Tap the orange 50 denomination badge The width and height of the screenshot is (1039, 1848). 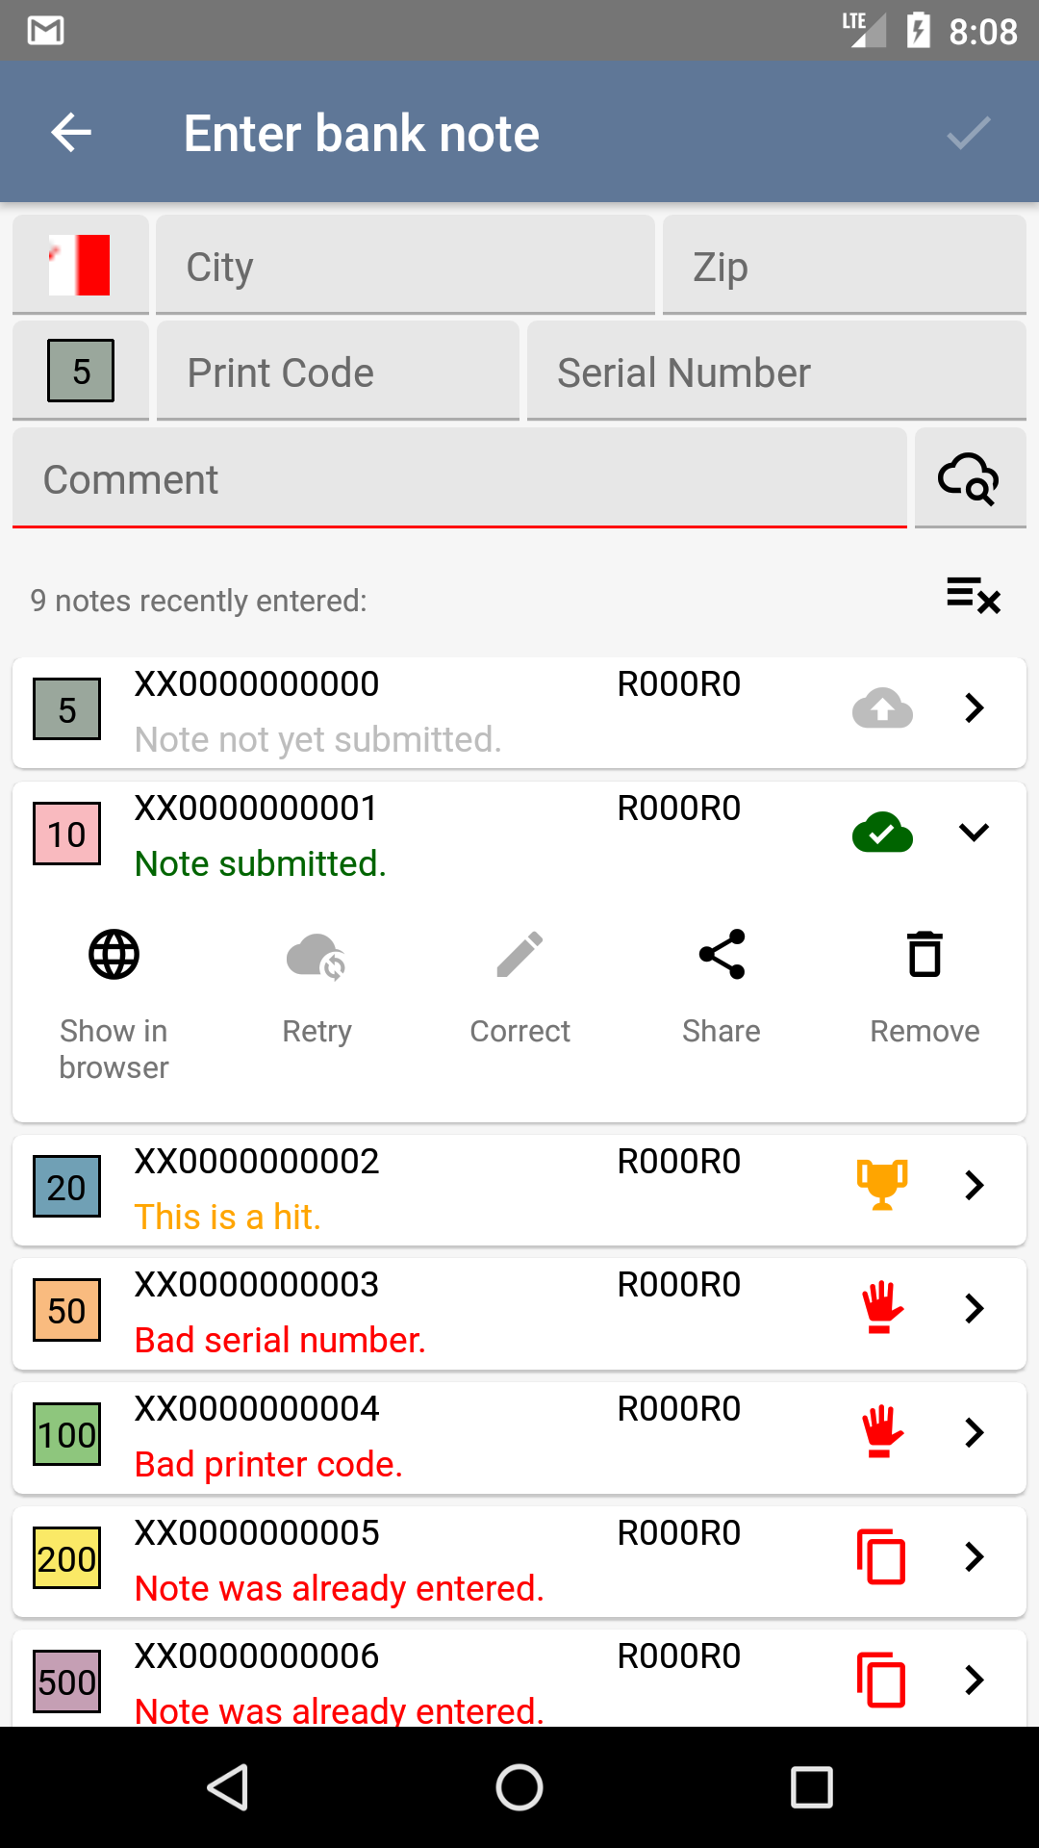(x=66, y=1310)
